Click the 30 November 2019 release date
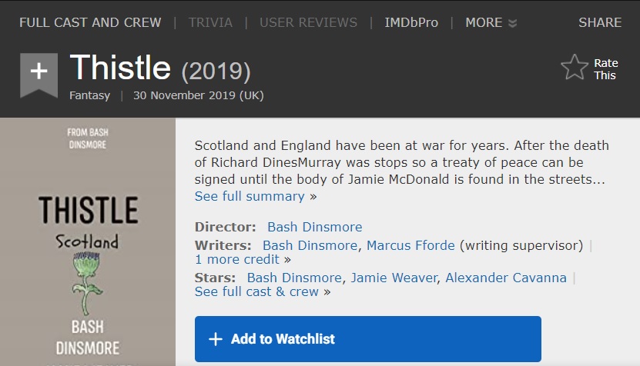640x366 pixels. [198, 96]
